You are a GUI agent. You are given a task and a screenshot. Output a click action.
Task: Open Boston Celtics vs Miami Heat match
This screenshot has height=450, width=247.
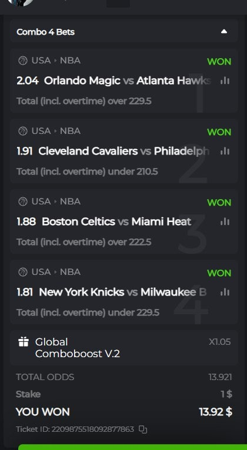click(x=116, y=221)
